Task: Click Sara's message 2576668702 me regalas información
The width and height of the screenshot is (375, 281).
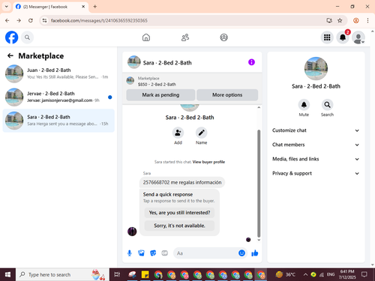Action: tap(182, 182)
